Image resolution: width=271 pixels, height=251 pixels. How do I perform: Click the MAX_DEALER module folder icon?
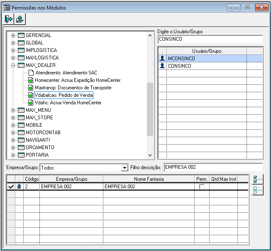pyautogui.click(x=21, y=65)
